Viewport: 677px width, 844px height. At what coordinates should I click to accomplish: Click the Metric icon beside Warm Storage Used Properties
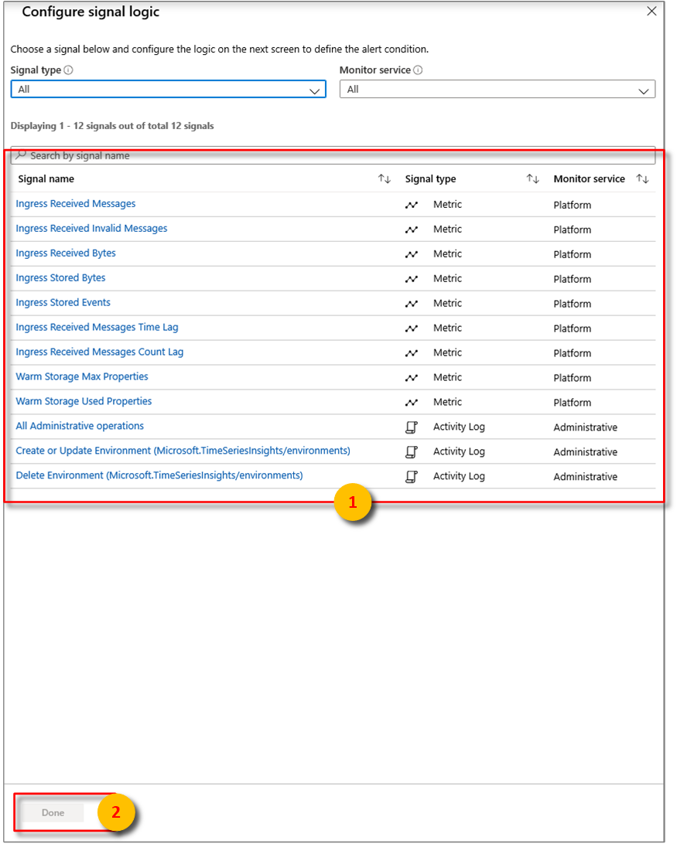tap(411, 402)
